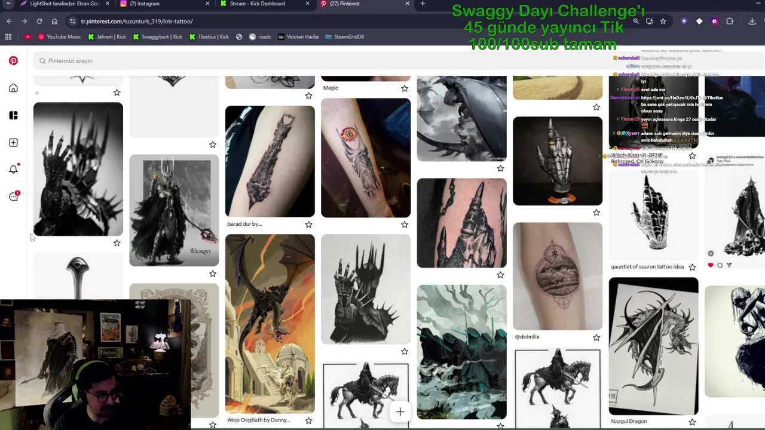Open the YouTube bookmark icon
Screen dimensions: 765x430
click(27, 36)
